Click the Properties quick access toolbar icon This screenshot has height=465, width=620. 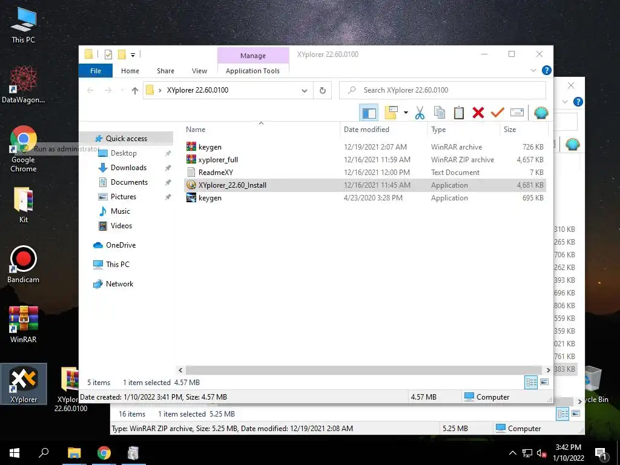click(x=108, y=54)
